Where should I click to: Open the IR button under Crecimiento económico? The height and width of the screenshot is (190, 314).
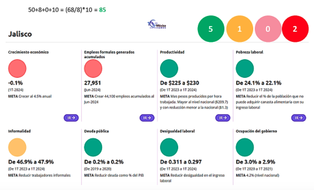(x=71, y=117)
